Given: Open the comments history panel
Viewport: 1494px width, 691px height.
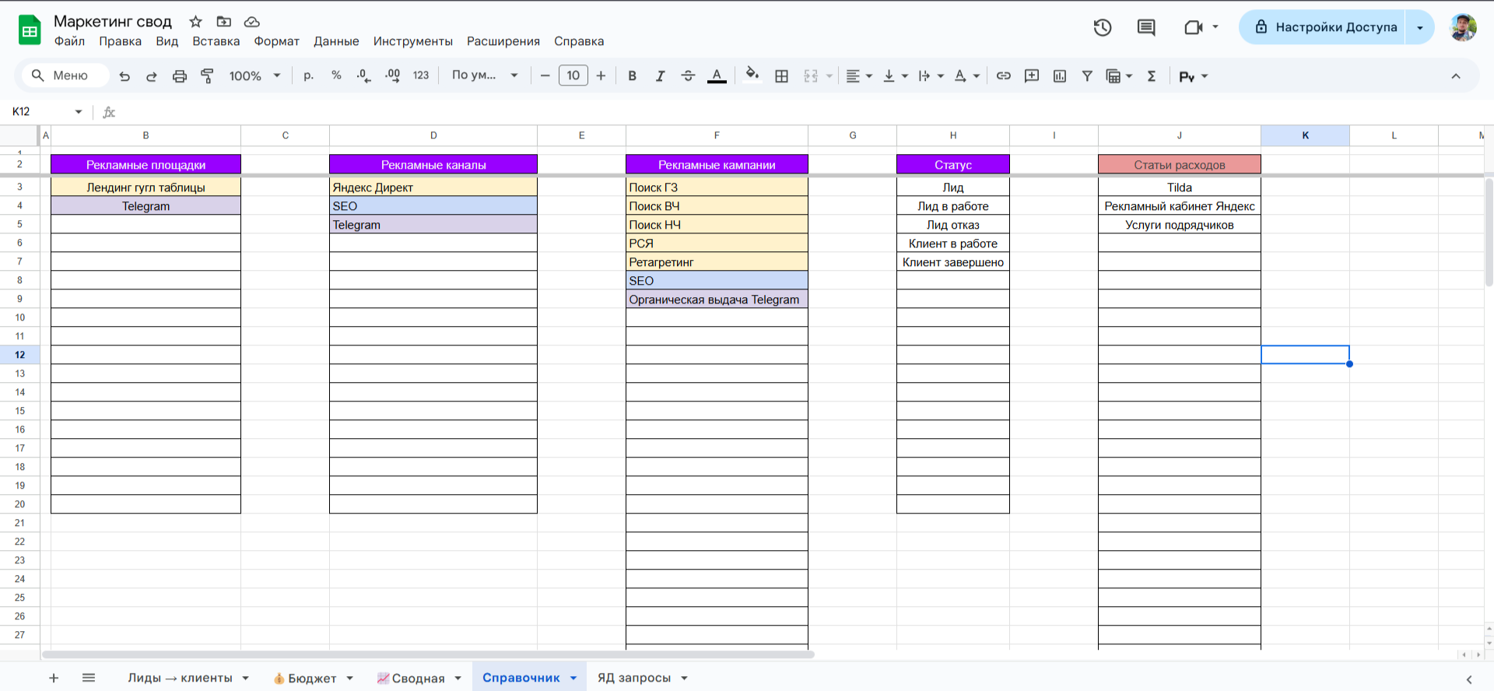Looking at the screenshot, I should [x=1146, y=28].
